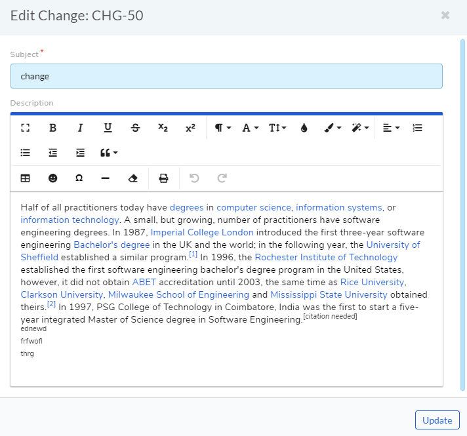
Task: Clear formatting with eraser icon
Action: 133,178
